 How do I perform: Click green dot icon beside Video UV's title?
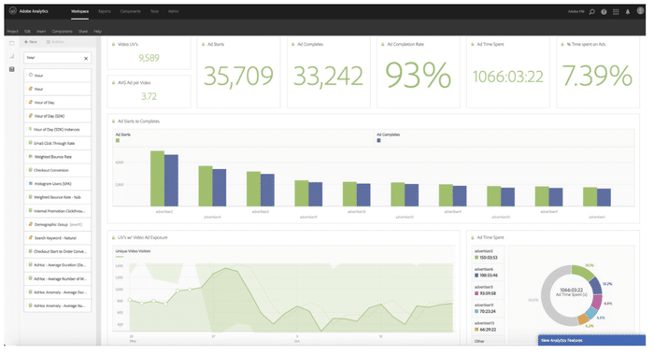click(113, 44)
